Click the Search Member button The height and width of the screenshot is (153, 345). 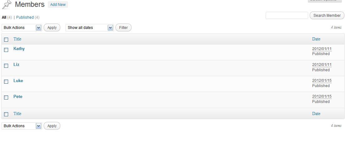click(x=327, y=15)
